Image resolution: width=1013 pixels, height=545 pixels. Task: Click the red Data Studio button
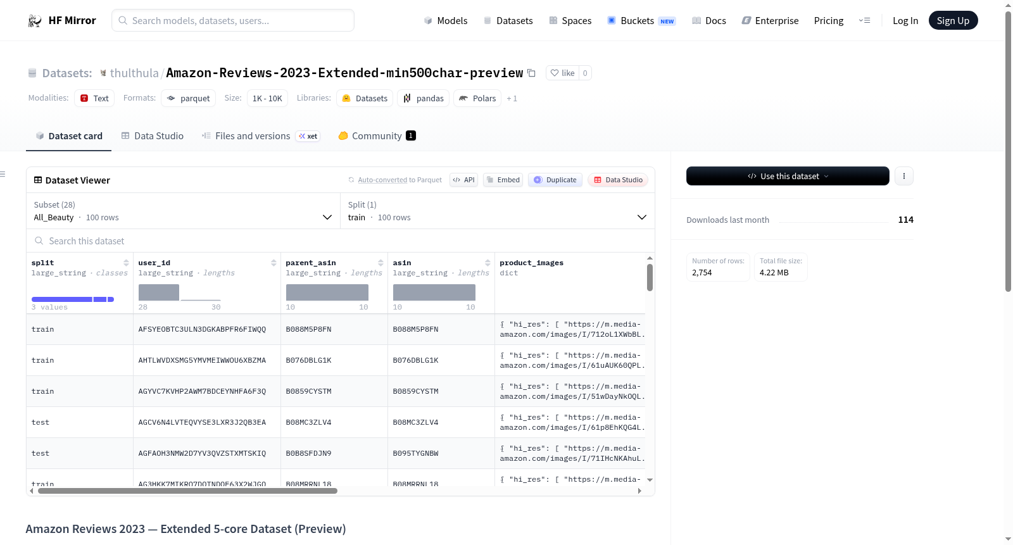(618, 180)
